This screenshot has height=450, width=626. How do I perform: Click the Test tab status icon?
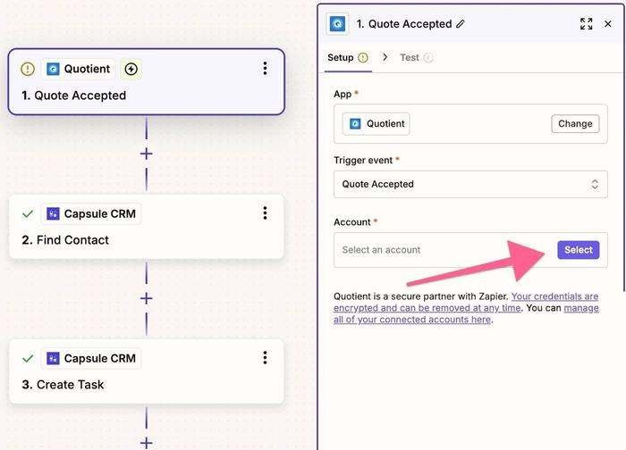[428, 58]
